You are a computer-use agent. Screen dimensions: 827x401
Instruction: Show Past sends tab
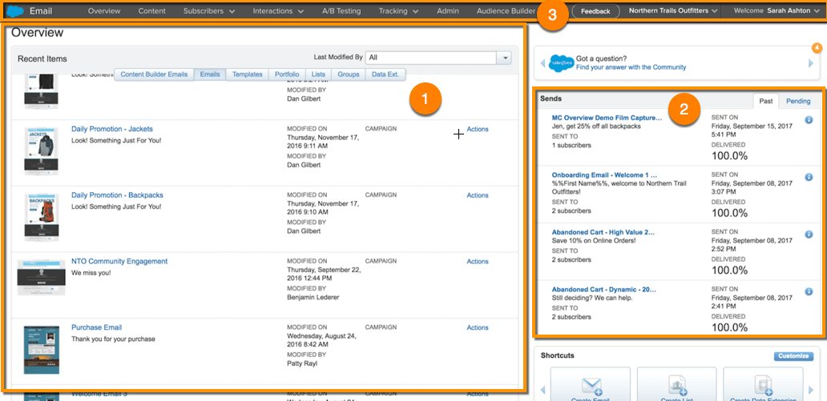click(x=765, y=101)
